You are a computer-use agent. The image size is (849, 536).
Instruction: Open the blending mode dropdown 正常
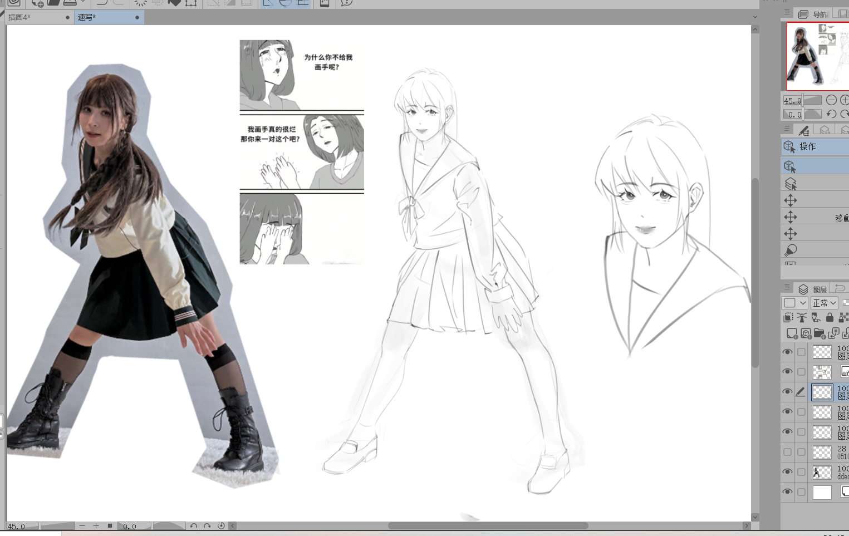pyautogui.click(x=825, y=303)
